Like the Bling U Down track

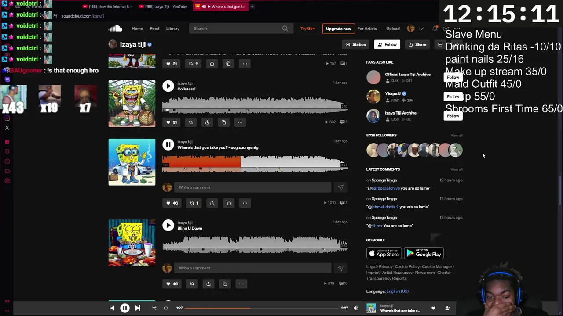tap(172, 284)
